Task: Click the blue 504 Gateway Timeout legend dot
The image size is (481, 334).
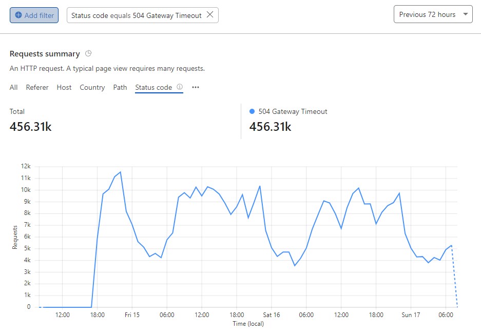Action: coord(252,111)
